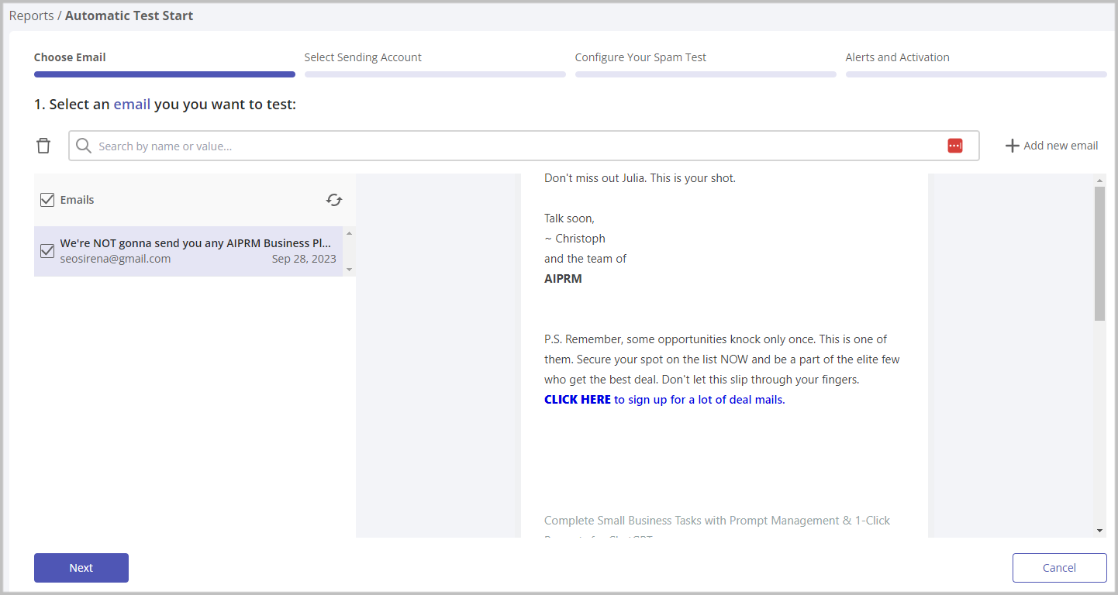
Task: Click the trash delete icon
Action: [x=44, y=146]
